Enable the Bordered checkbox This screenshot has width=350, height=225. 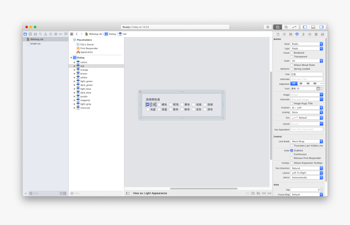[291, 53]
